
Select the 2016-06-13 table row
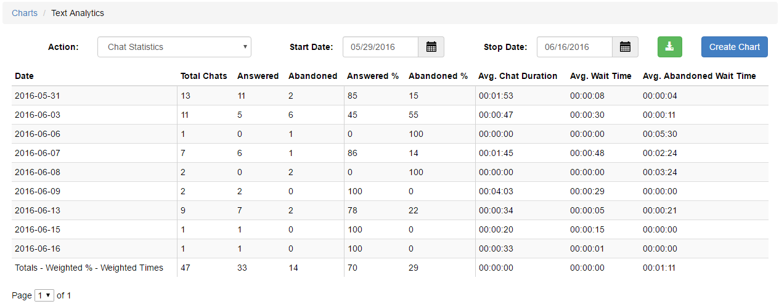(390, 210)
